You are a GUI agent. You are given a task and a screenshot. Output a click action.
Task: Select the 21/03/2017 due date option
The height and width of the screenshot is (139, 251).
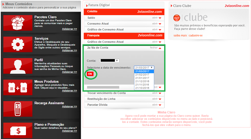[144, 71]
